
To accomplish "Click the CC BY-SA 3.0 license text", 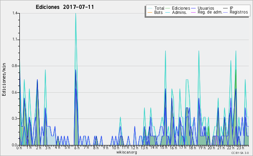I will click(240, 153).
